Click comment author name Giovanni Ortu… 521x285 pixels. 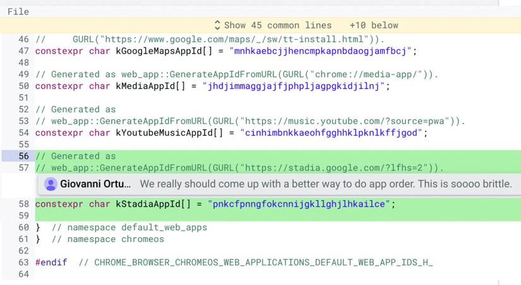(x=95, y=184)
